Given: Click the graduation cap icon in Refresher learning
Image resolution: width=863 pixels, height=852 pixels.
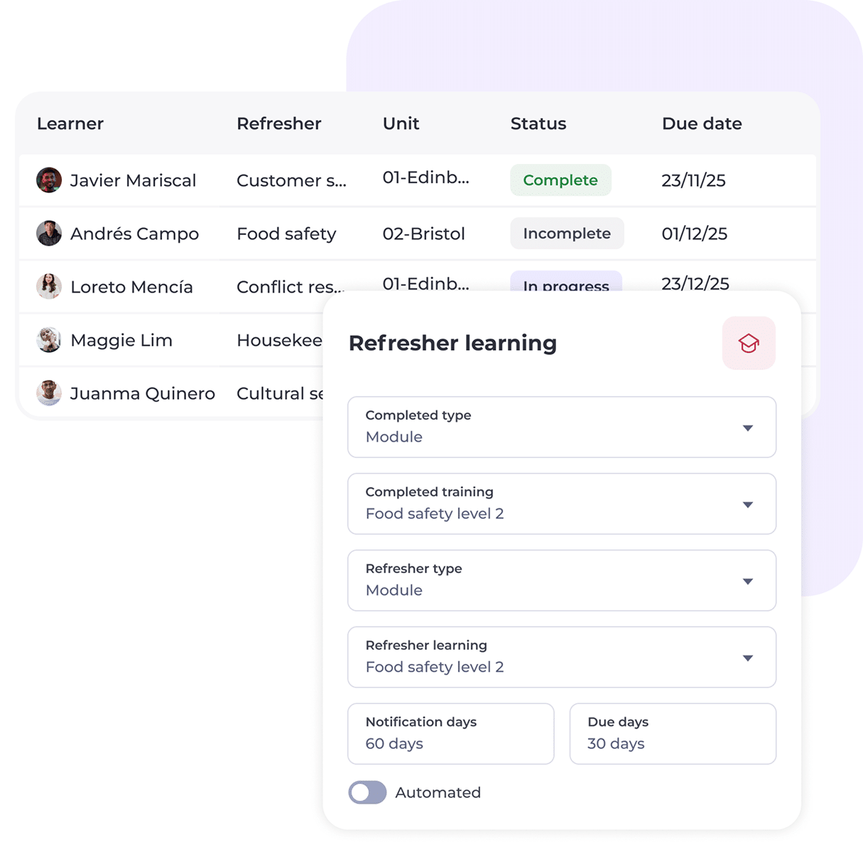Looking at the screenshot, I should [x=749, y=343].
